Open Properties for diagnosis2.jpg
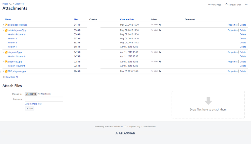Viewport: 251px width, 144px height. pyautogui.click(x=233, y=62)
